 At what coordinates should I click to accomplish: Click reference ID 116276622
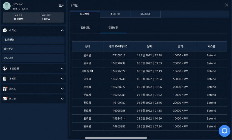(x=118, y=71)
